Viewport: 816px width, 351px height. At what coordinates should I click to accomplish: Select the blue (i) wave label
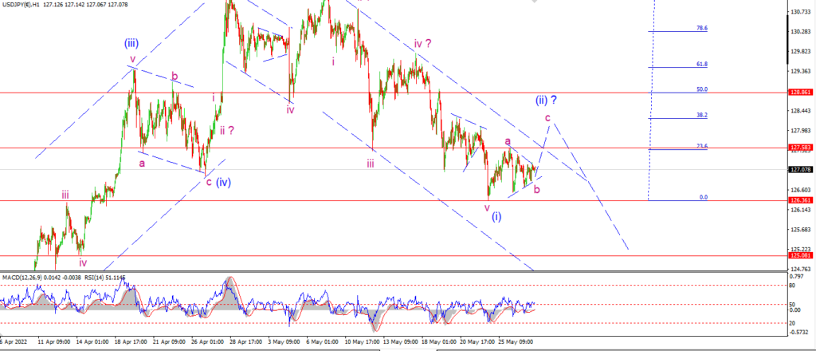(496, 217)
